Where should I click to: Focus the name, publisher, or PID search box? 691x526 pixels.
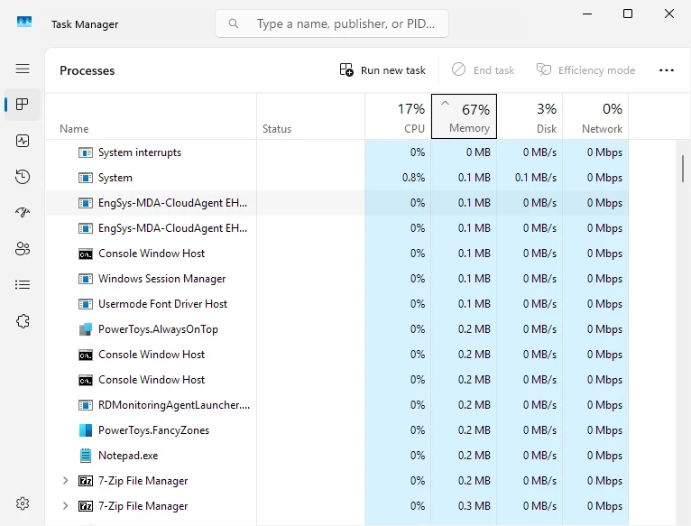332,23
